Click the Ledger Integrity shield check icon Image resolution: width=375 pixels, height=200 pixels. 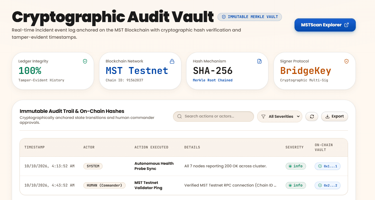pos(85,61)
